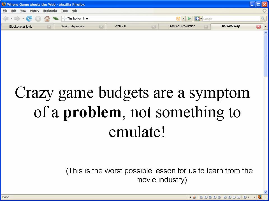Screen dimensions: 269x201
Task: Click the Google search engine icon
Action: click(x=197, y=19)
